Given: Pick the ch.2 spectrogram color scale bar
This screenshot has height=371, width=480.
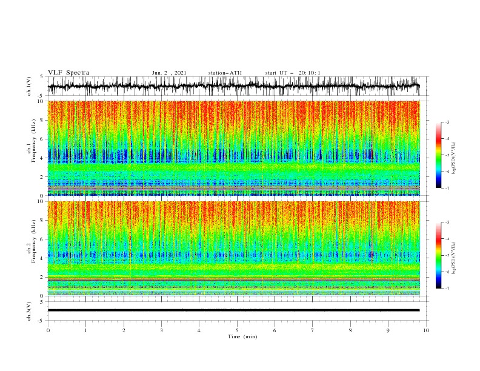Looking at the screenshot, I should 438,255.
